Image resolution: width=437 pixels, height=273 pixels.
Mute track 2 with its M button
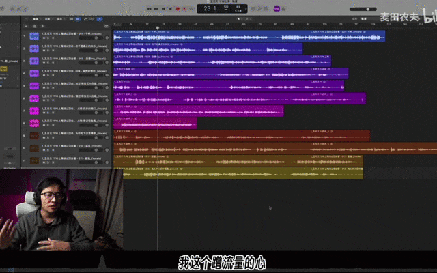pos(44,51)
